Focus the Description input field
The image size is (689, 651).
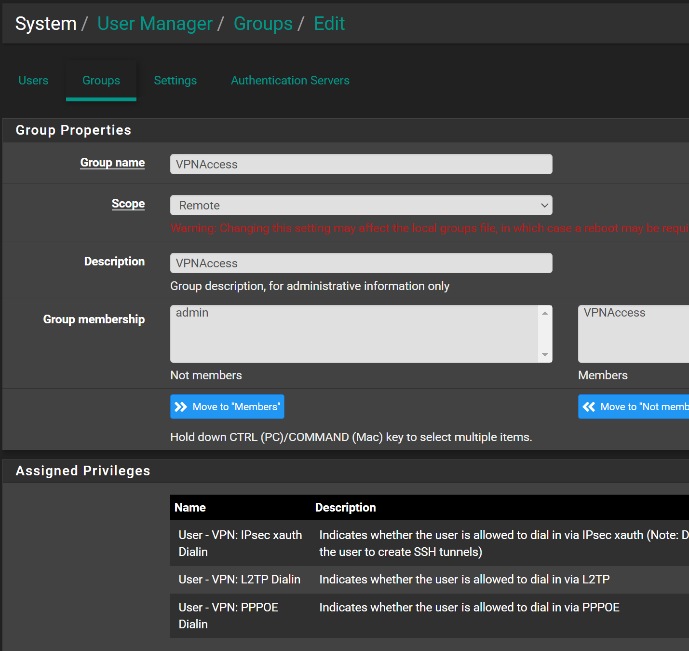(x=361, y=263)
